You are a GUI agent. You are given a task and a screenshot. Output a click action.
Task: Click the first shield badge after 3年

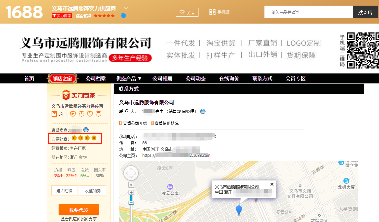73,114
